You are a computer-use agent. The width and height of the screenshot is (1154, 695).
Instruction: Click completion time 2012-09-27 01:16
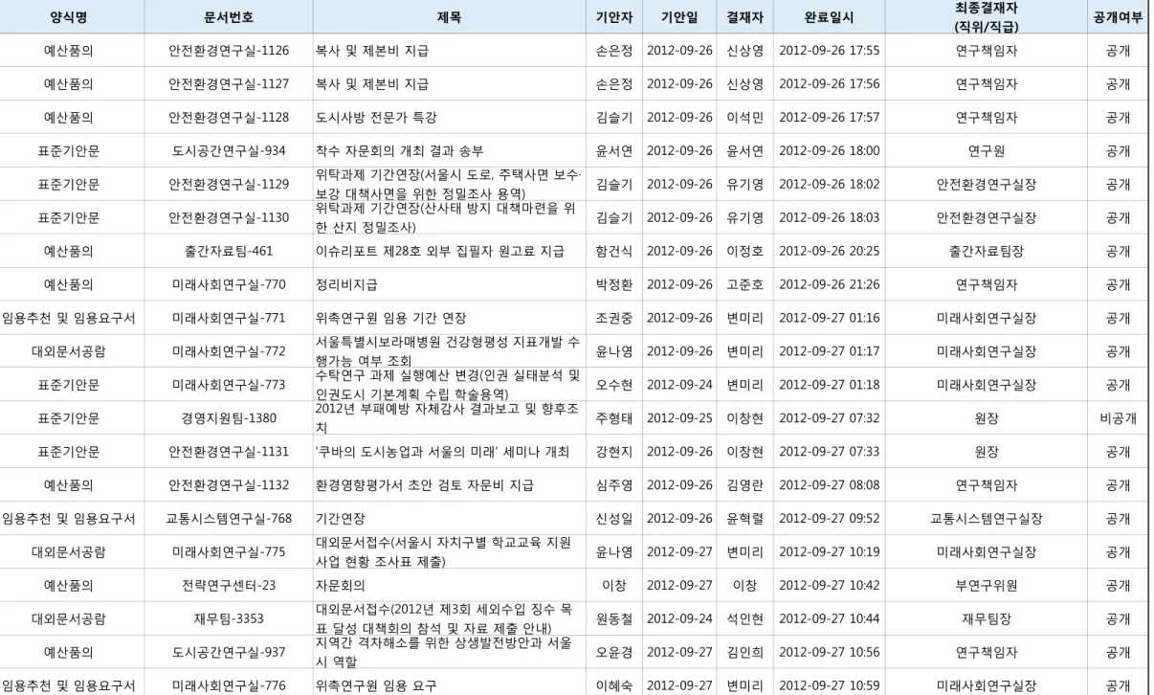pyautogui.click(x=830, y=319)
